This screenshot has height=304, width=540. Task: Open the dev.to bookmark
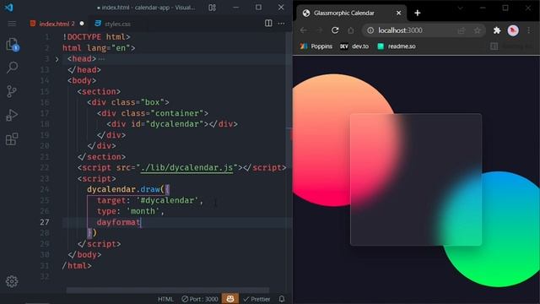[x=354, y=46]
